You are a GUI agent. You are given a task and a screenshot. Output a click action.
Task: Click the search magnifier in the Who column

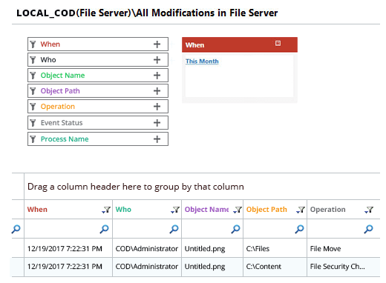(x=174, y=229)
